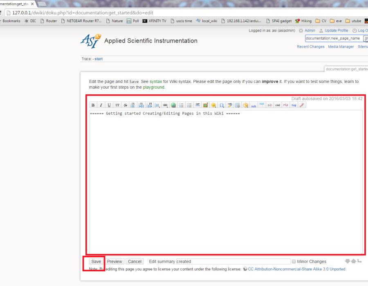Click inside the wiki text editing area
Screen dimensions: 368x286
(226, 182)
